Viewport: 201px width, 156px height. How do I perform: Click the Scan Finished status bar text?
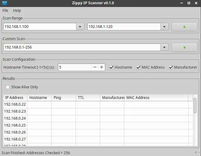click(36, 153)
